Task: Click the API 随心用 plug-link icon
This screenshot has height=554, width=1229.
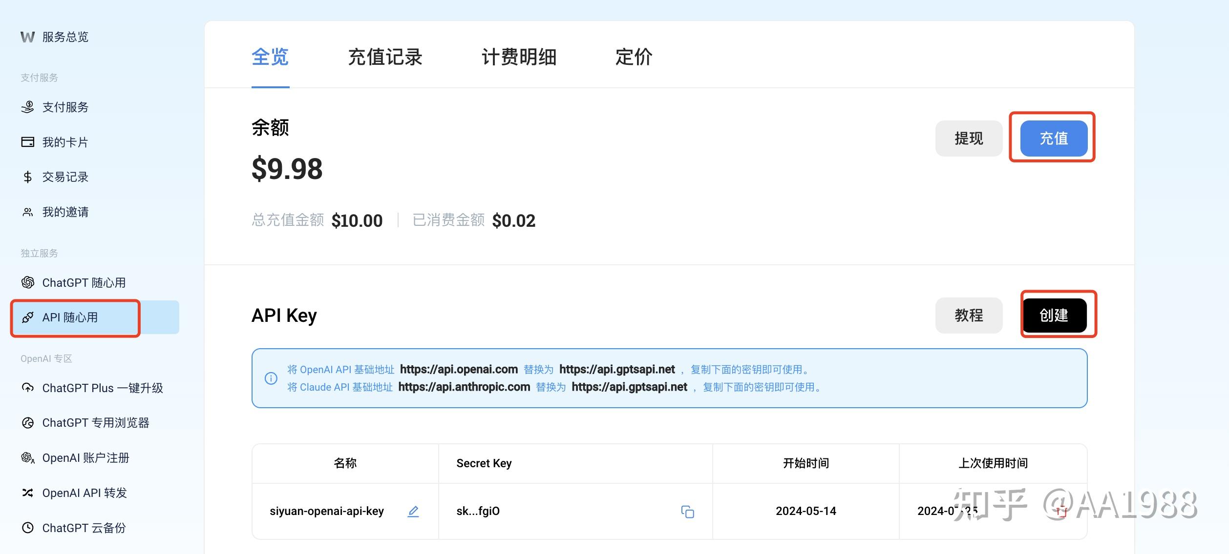Action: (28, 317)
